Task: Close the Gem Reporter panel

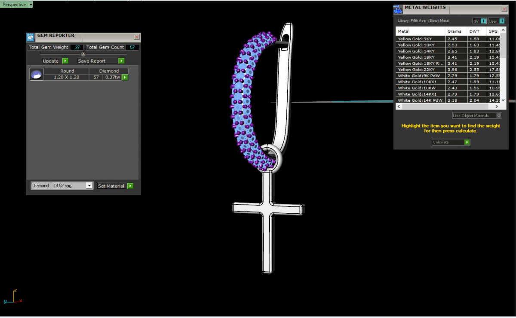Action: pos(137,37)
